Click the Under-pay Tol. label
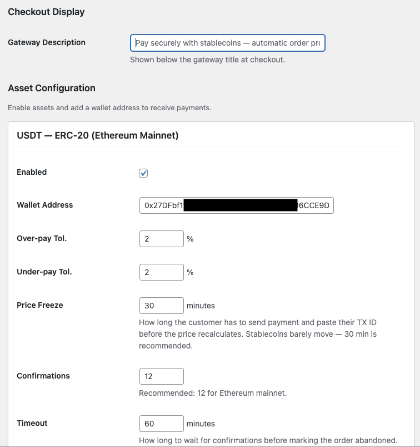420x447 pixels. (44, 272)
